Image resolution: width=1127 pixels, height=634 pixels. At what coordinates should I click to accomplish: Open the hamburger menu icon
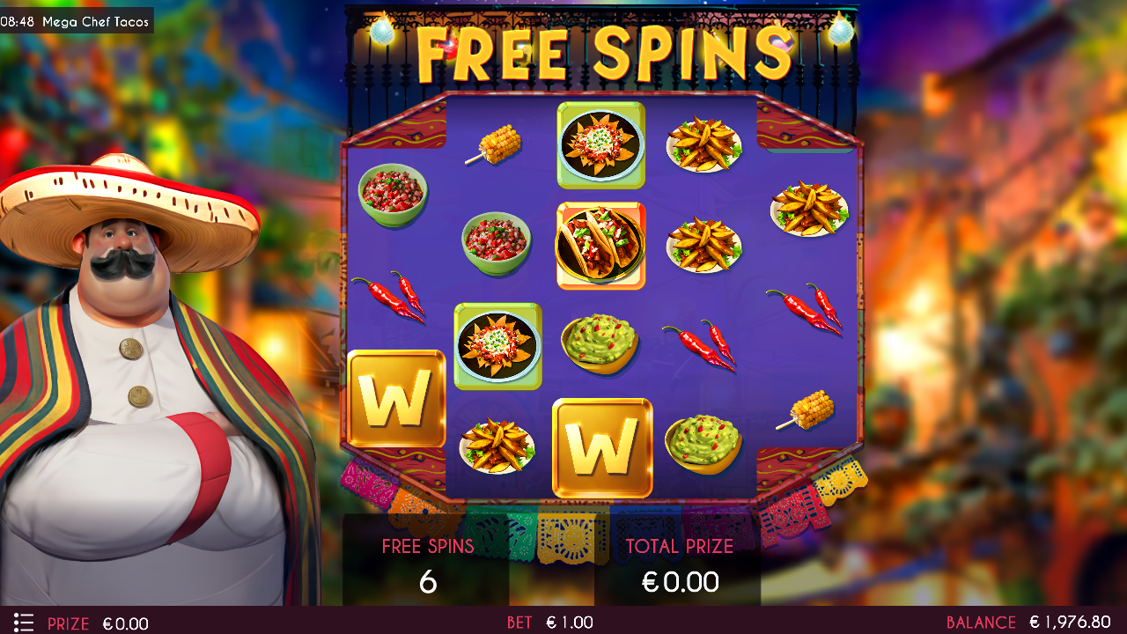[x=24, y=623]
